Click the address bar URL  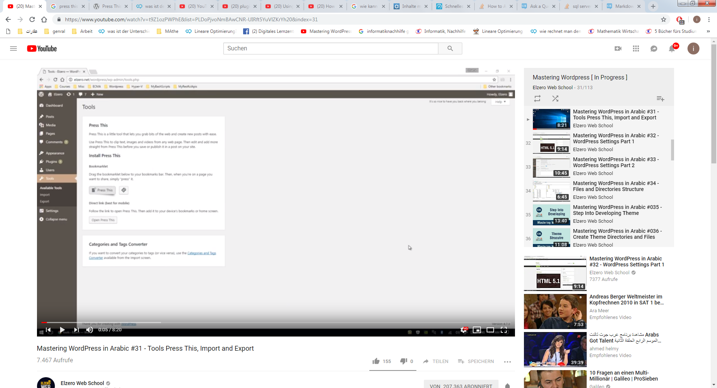point(191,19)
